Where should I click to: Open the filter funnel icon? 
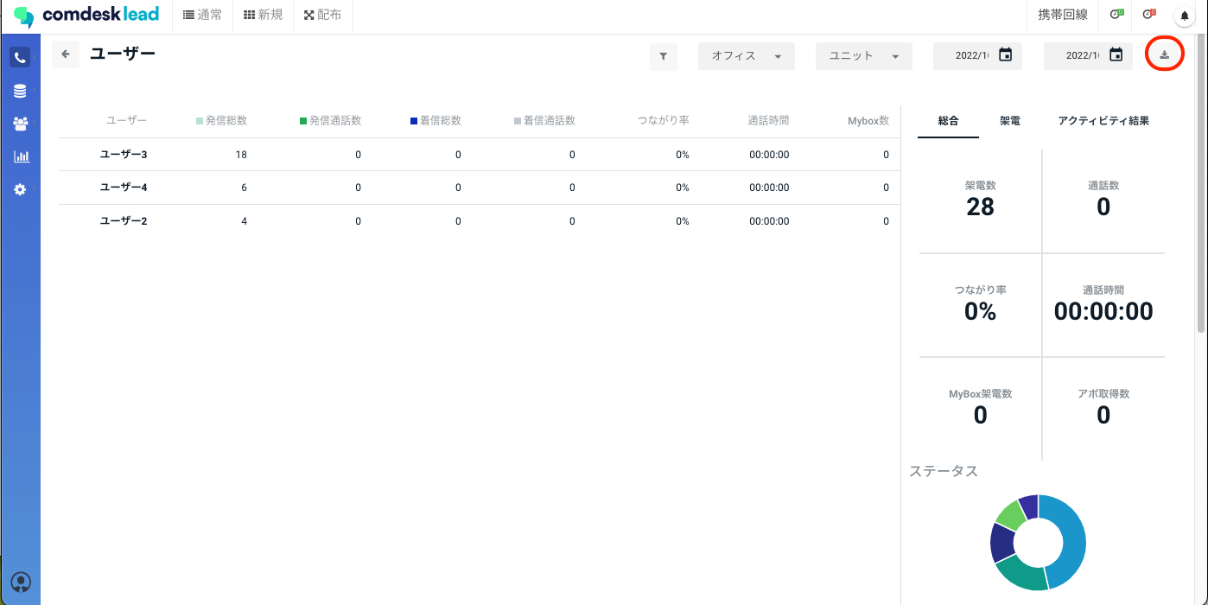(x=663, y=56)
